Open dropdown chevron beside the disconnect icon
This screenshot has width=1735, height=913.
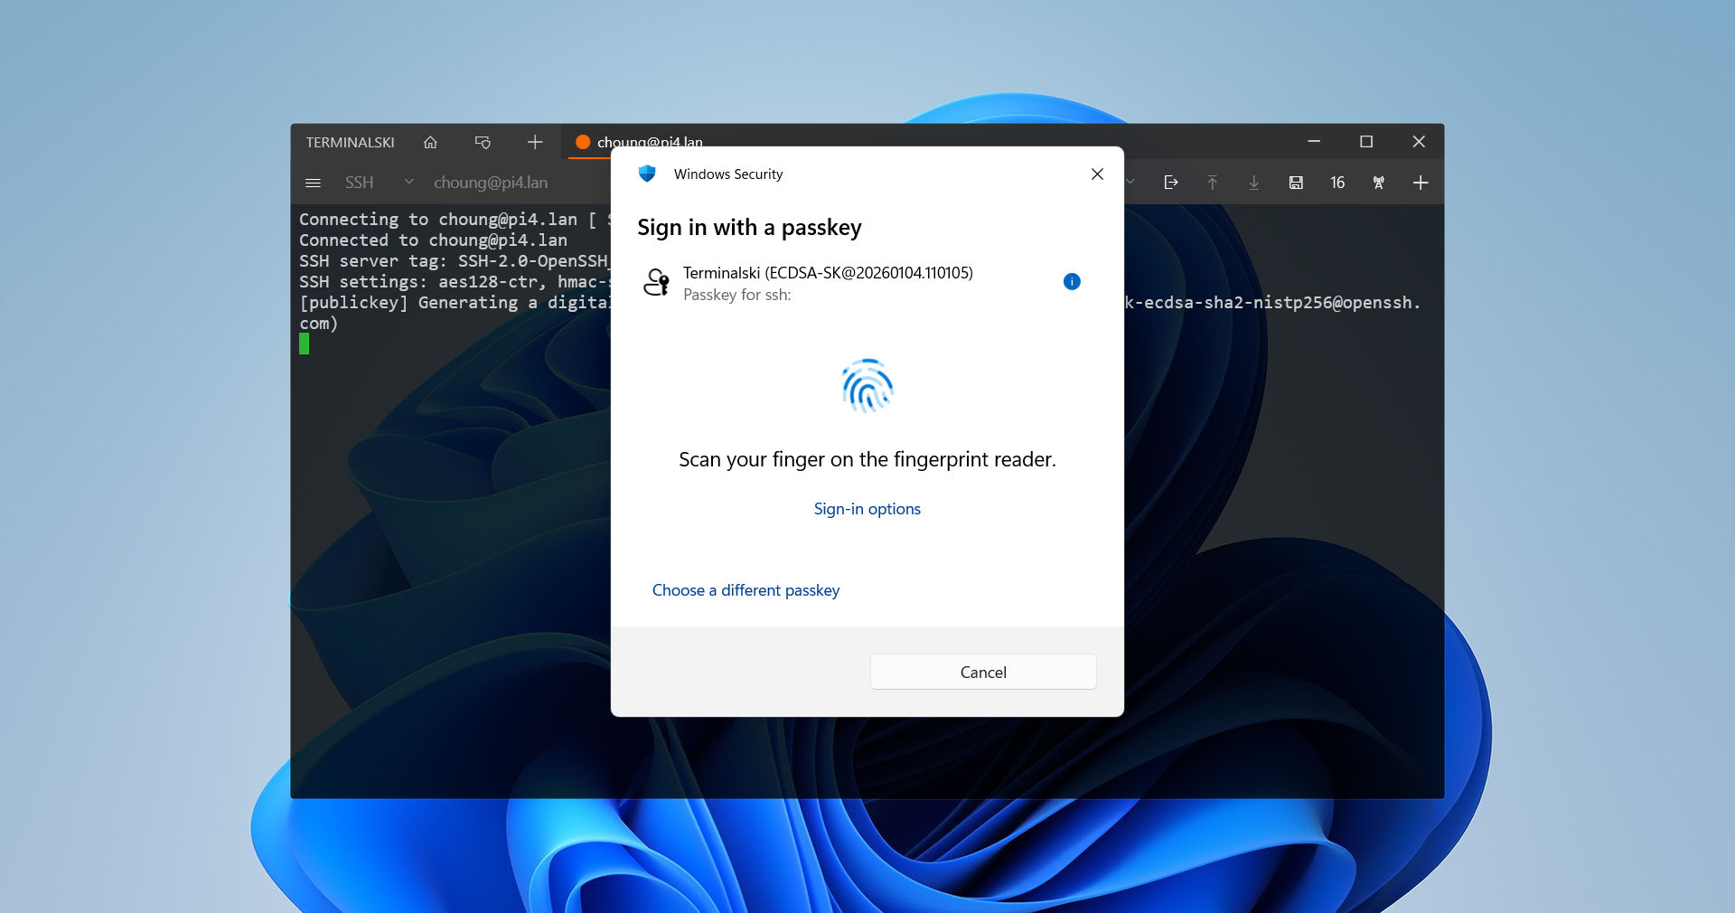[x=1130, y=183]
